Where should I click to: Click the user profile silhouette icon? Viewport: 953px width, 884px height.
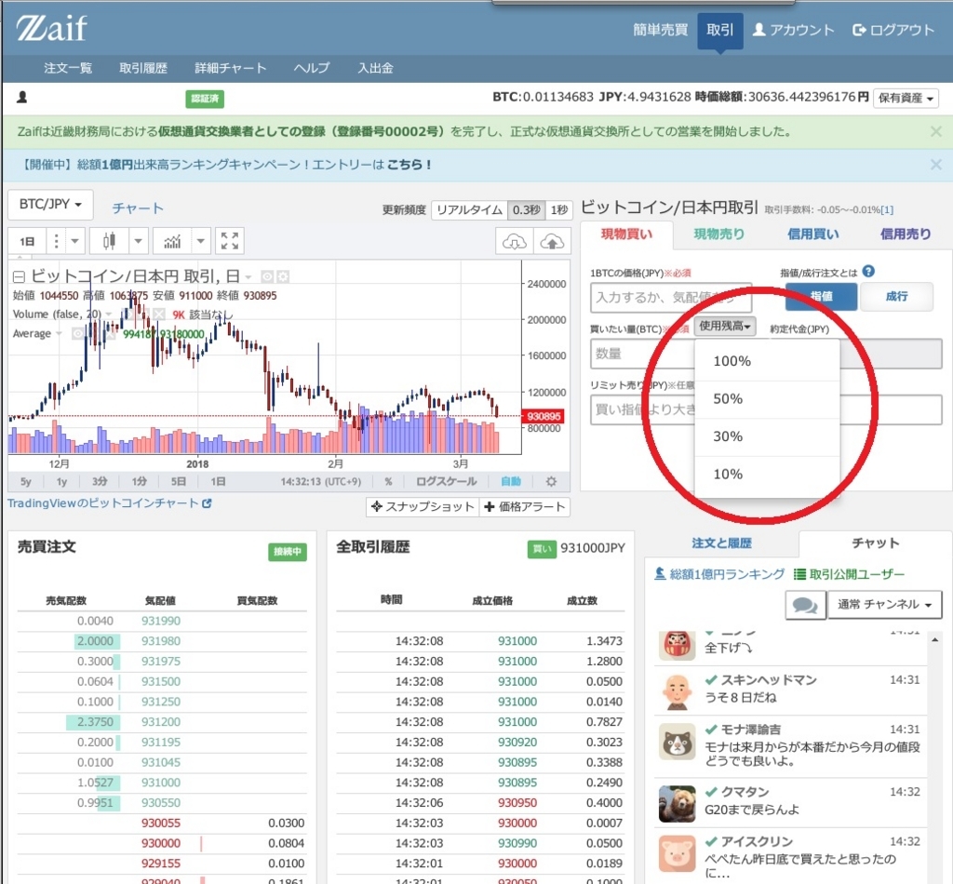tap(22, 97)
